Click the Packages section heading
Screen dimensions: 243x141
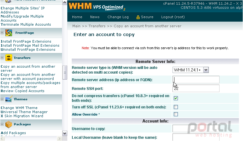tap(22, 124)
